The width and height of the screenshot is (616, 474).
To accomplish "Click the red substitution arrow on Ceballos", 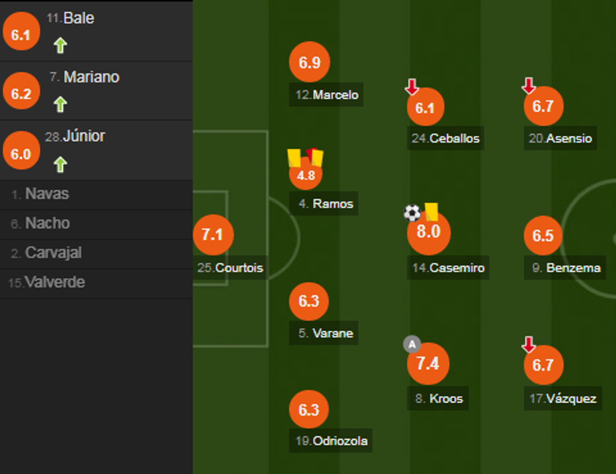I will [412, 87].
